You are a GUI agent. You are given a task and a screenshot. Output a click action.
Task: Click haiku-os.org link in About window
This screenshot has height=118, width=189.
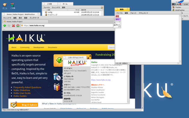pyautogui.click(x=101, y=80)
